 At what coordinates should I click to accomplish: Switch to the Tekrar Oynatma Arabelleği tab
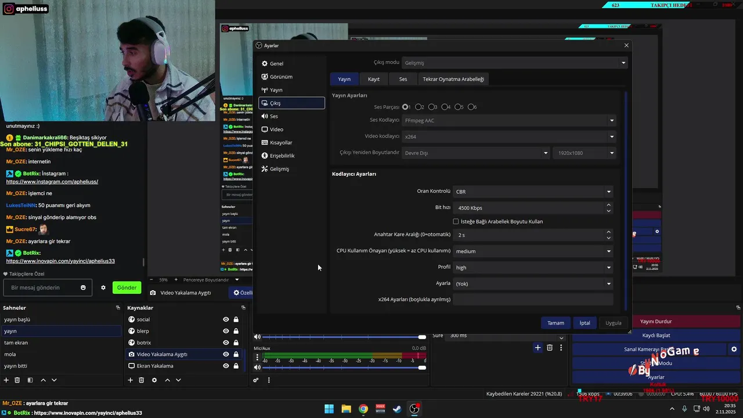coord(453,79)
